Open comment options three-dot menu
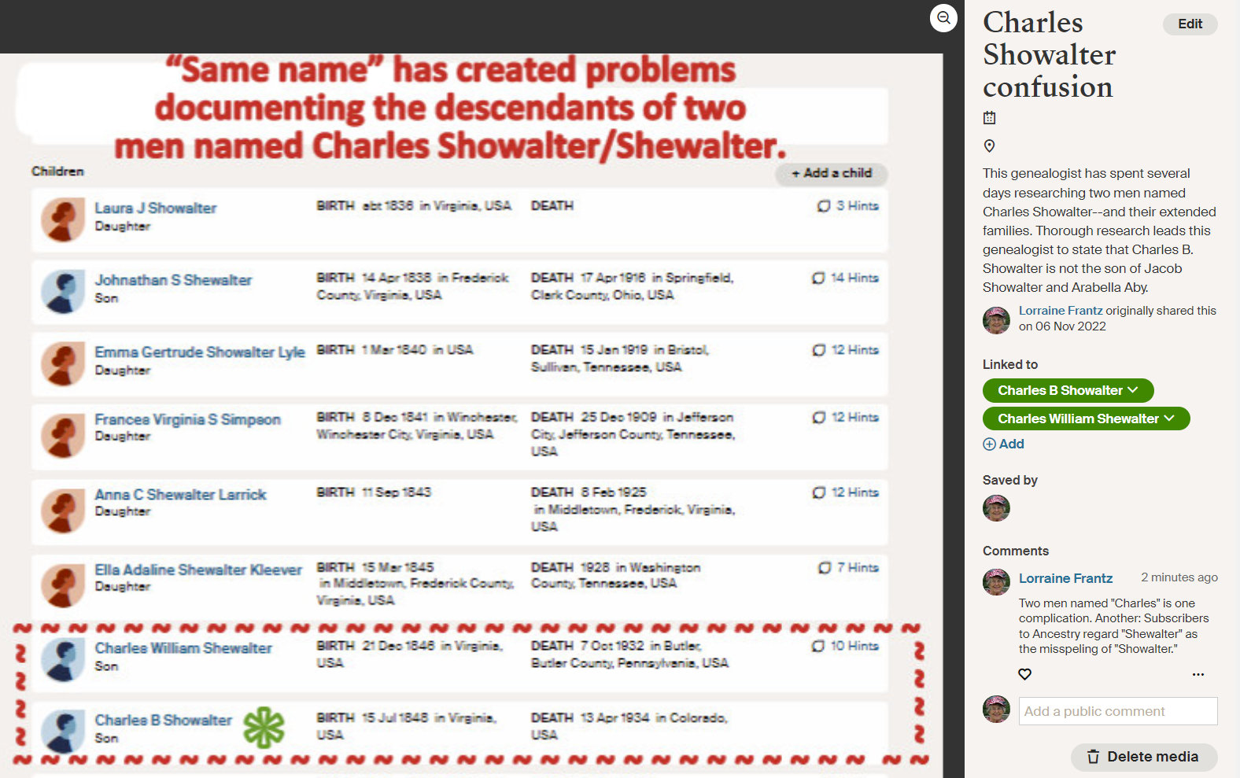This screenshot has width=1240, height=778. 1198,674
